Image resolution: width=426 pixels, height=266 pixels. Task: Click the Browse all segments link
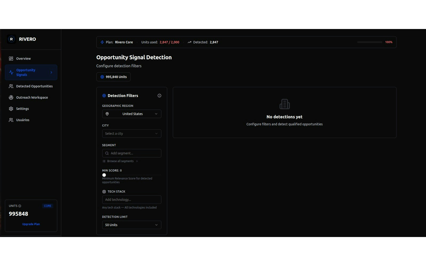(120, 161)
